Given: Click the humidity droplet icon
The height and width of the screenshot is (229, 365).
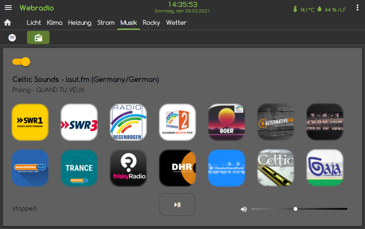Looking at the screenshot, I should (320, 9).
